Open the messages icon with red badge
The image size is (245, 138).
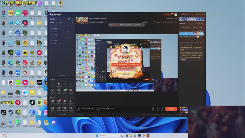pyautogui.click(x=182, y=14)
